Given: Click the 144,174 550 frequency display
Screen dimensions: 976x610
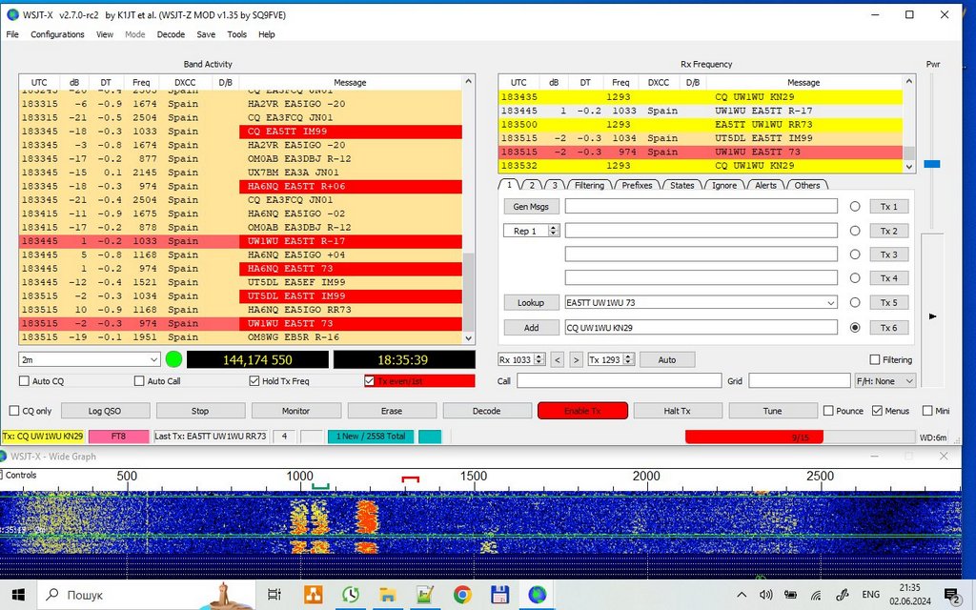Looking at the screenshot, I should coord(257,359).
